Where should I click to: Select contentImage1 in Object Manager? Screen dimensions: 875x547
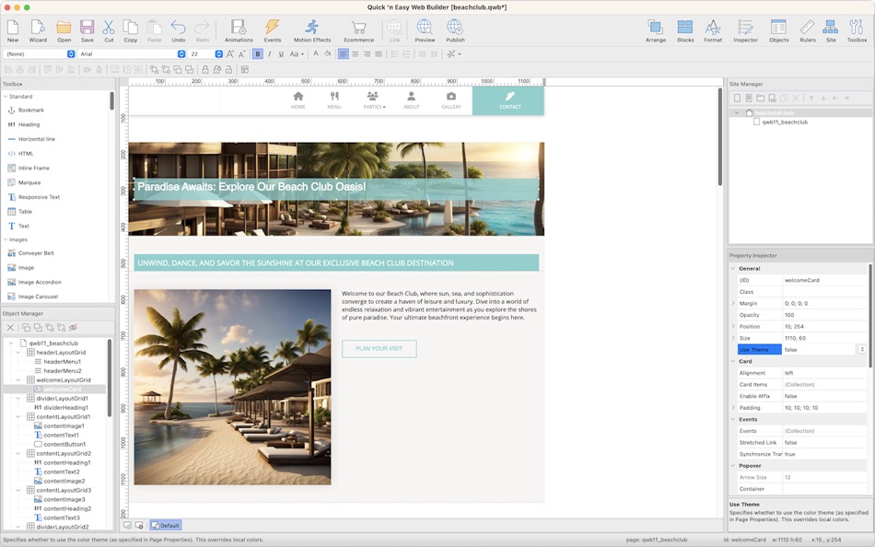click(x=64, y=425)
